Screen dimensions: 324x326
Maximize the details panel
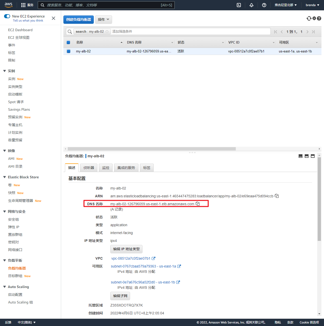click(x=313, y=156)
